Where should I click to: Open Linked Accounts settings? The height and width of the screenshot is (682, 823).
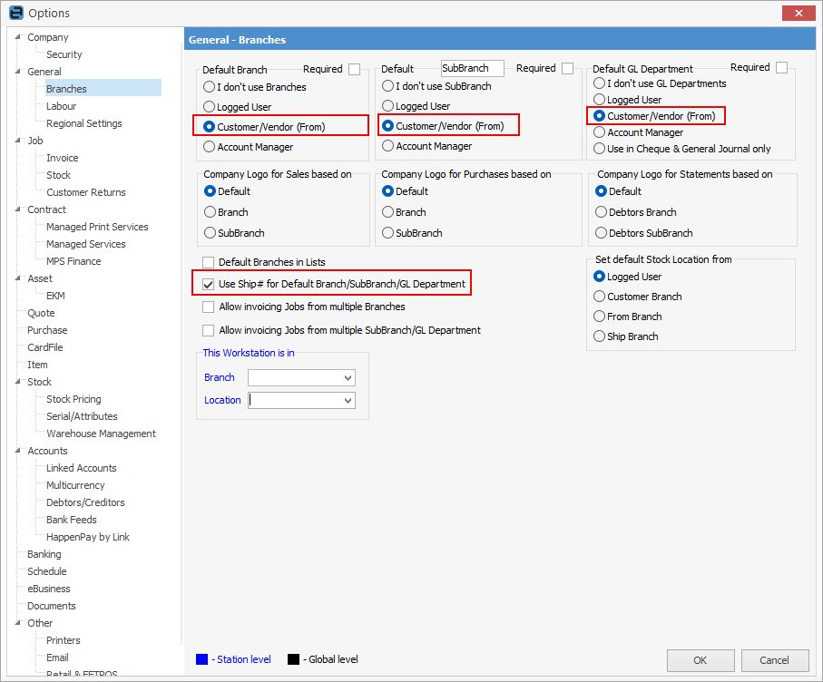tap(82, 469)
